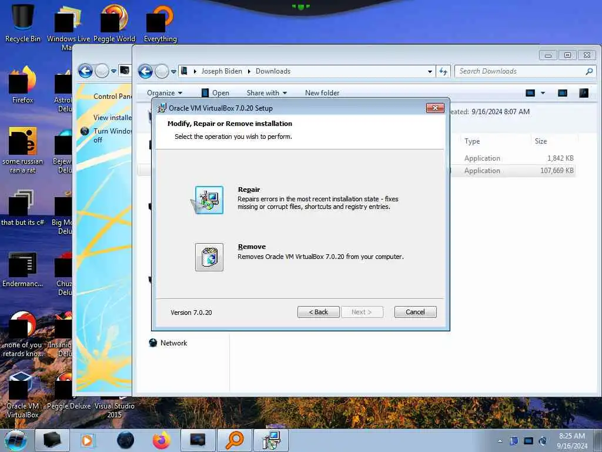Open the Firefox desktop shortcut
The height and width of the screenshot is (452, 602).
tap(23, 85)
